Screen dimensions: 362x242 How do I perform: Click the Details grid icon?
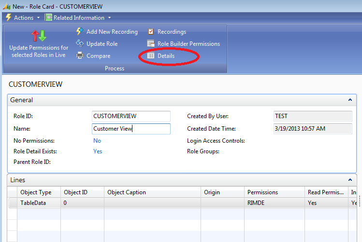click(151, 56)
